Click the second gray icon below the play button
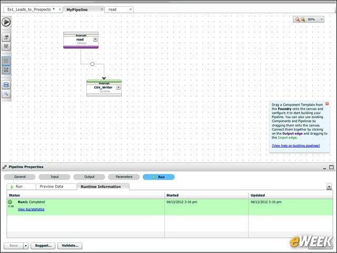The width and height of the screenshot is (337, 253). pos(6,46)
